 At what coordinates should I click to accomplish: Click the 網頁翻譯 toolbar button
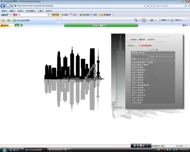click(106, 15)
